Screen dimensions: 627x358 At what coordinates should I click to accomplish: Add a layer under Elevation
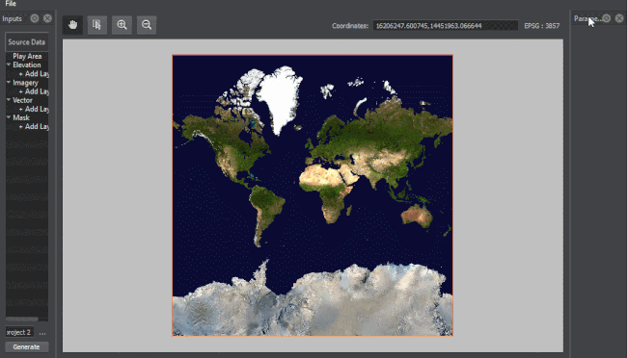[x=34, y=74]
